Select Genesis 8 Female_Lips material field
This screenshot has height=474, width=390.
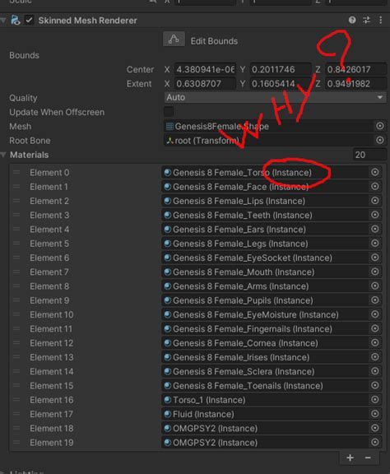(x=265, y=201)
